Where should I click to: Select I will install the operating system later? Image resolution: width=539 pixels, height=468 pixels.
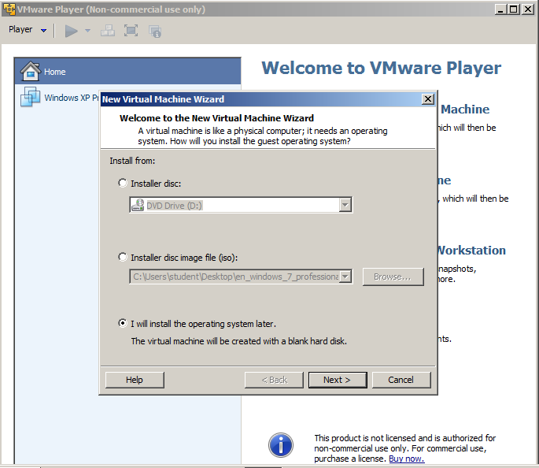click(x=123, y=323)
